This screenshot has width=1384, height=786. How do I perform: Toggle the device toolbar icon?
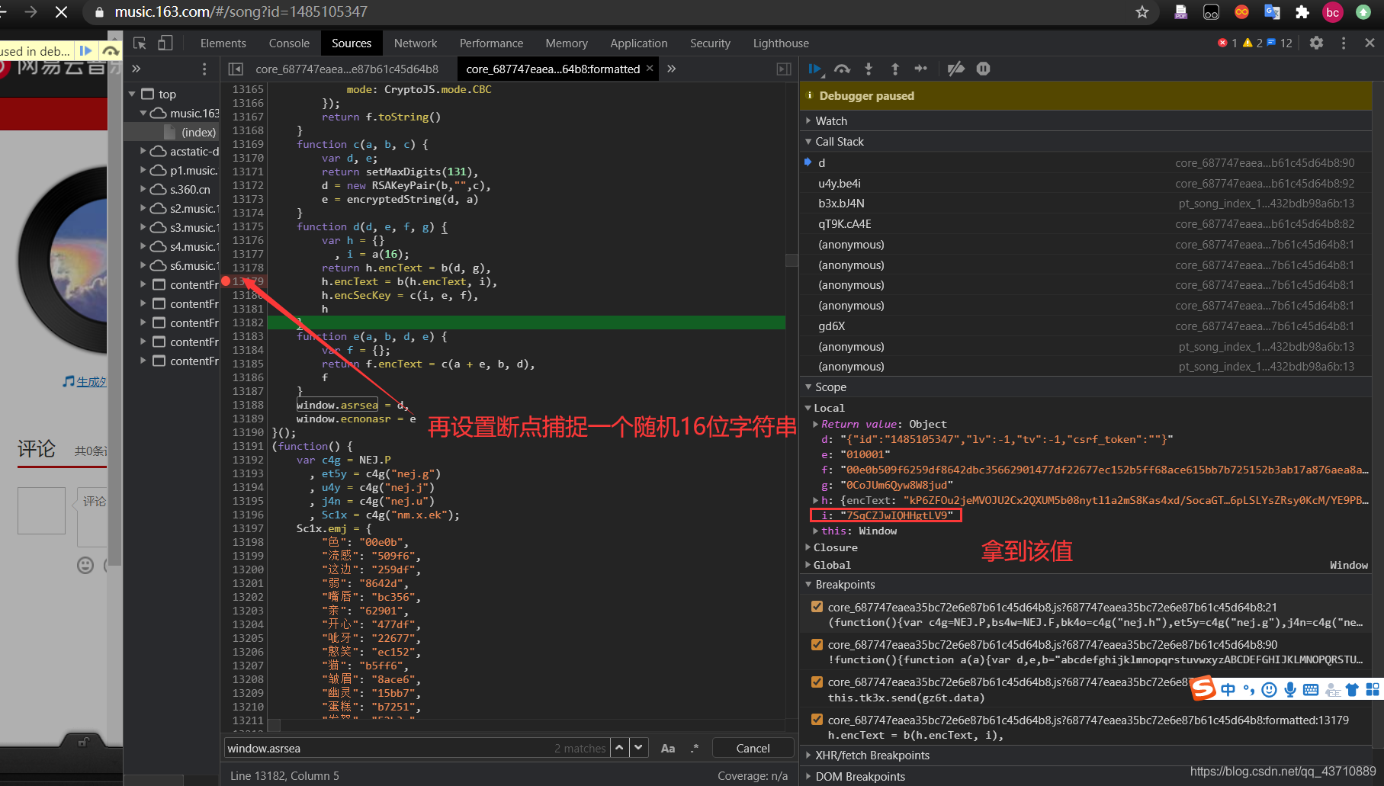[165, 43]
